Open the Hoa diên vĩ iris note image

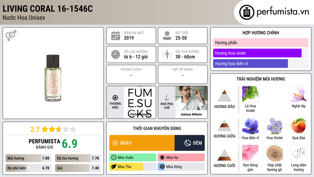(x=250, y=126)
